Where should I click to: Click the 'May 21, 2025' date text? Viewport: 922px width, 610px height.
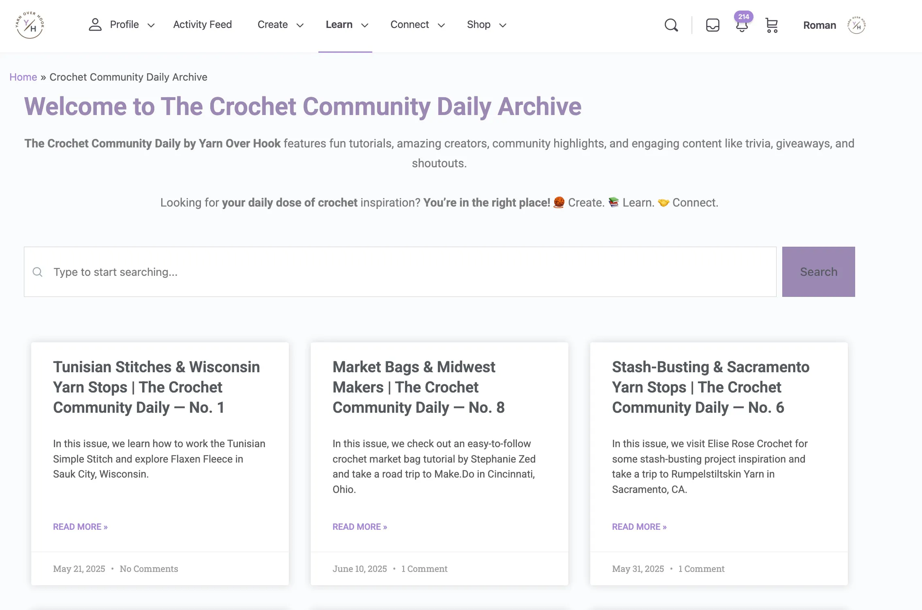click(79, 569)
